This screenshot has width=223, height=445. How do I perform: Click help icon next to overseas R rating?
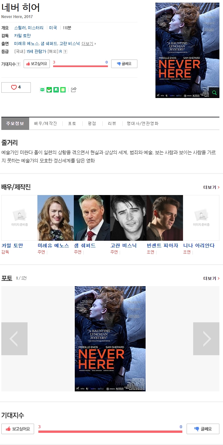click(x=65, y=52)
